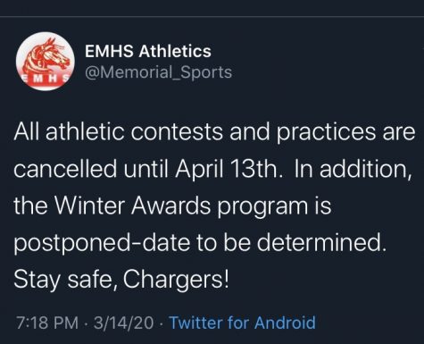Click the 7:18 PM timestamp
This screenshot has width=424, height=344.
click(47, 323)
